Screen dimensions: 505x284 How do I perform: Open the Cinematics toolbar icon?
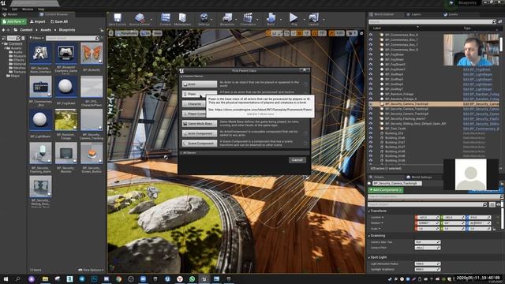click(248, 19)
